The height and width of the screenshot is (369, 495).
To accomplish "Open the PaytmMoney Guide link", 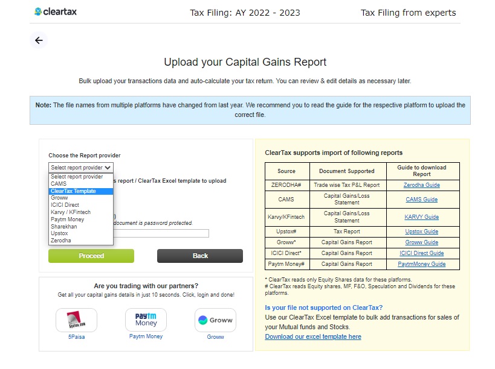I will 421,264.
